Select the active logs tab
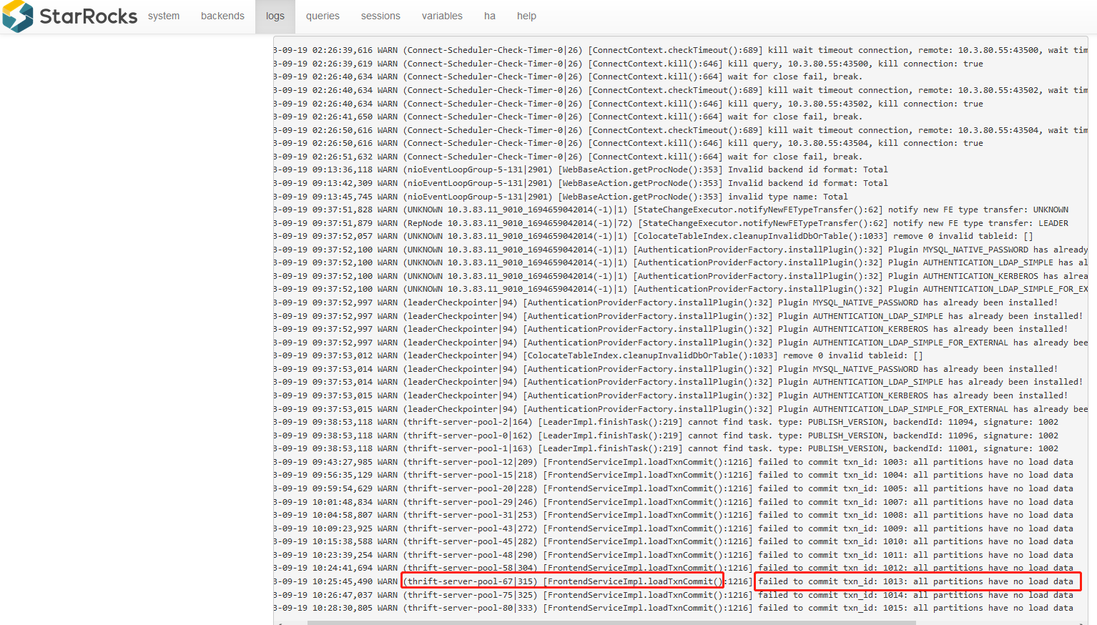Screen dimensions: 1097x625 (x=275, y=16)
